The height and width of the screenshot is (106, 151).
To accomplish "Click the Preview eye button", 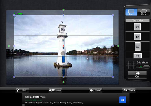I will (x=129, y=90).
